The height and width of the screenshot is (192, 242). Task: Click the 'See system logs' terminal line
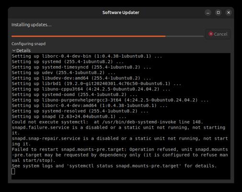(114, 166)
